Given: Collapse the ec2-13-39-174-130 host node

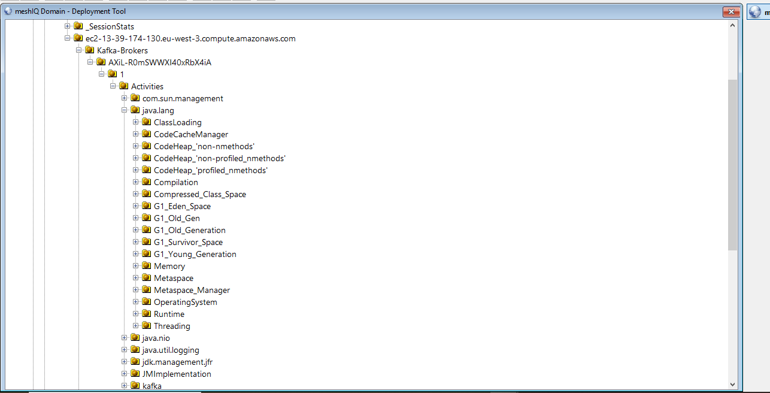Looking at the screenshot, I should click(68, 38).
